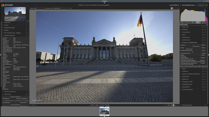Enable the Velvia module

(x=181, y=35)
